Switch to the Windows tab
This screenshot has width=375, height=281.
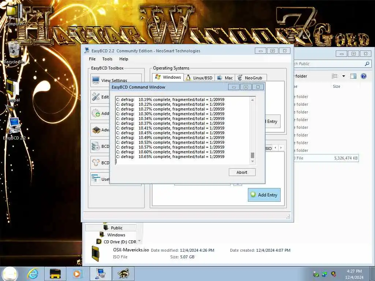click(x=168, y=77)
